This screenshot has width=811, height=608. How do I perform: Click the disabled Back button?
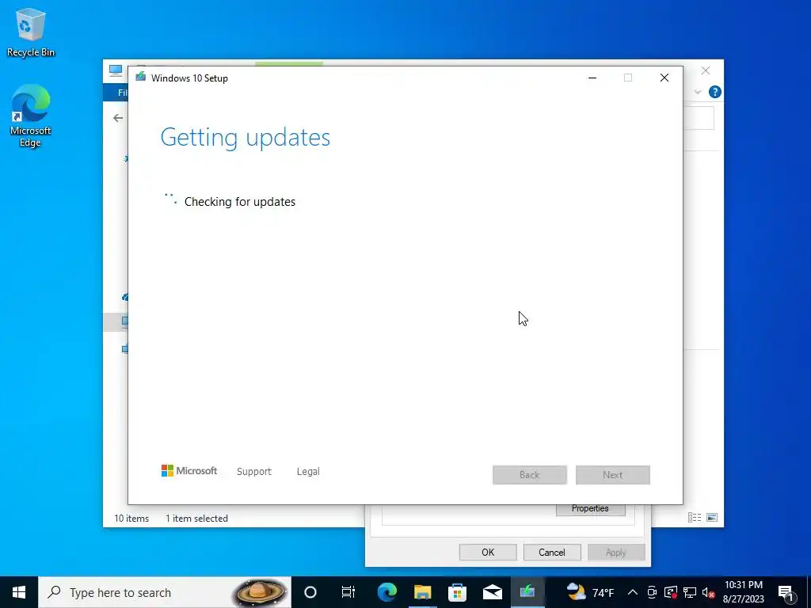pyautogui.click(x=530, y=475)
